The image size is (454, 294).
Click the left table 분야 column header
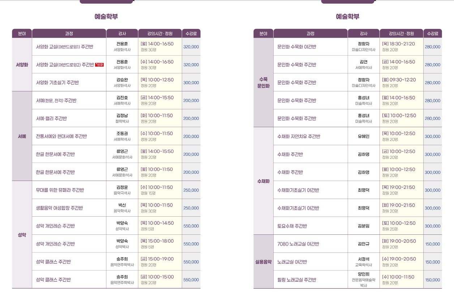pyautogui.click(x=22, y=34)
